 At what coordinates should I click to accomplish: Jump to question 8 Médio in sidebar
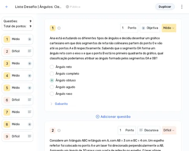click(17, 124)
